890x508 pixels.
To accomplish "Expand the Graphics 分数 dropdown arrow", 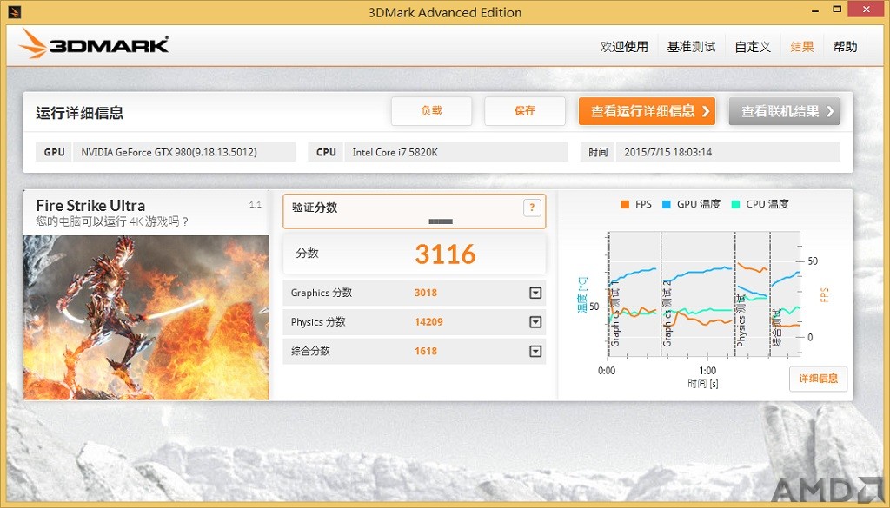I will 535,294.
